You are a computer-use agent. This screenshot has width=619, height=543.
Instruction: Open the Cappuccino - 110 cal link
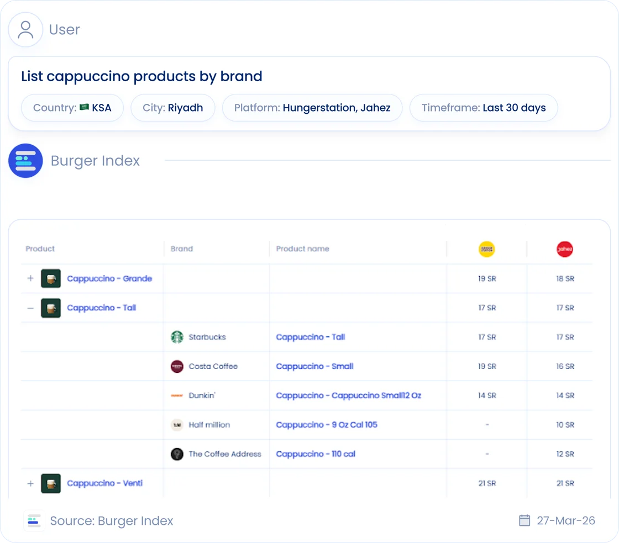316,454
